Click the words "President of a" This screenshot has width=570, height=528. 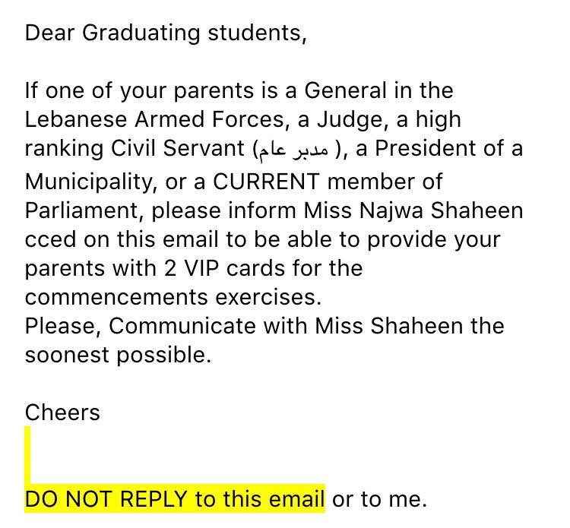pos(449,148)
